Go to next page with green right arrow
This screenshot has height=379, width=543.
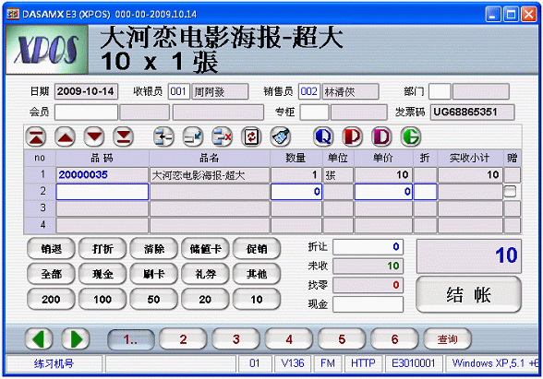76,339
